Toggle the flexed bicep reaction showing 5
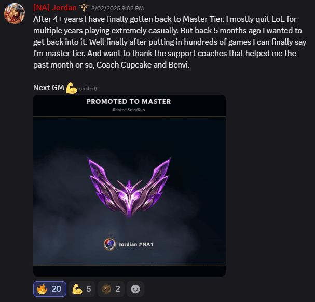Image resolution: width=315 pixels, height=302 pixels. point(82,289)
